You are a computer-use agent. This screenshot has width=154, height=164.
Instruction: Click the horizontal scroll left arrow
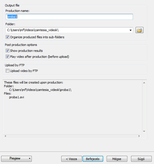click(5, 136)
